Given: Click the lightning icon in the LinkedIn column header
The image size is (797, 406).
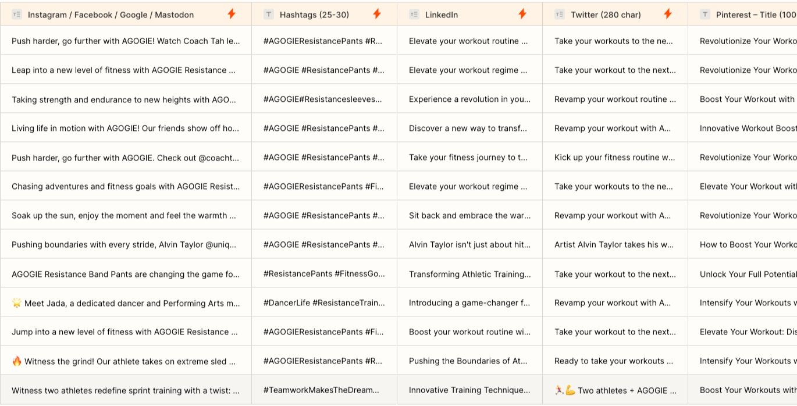Looking at the screenshot, I should 522,14.
